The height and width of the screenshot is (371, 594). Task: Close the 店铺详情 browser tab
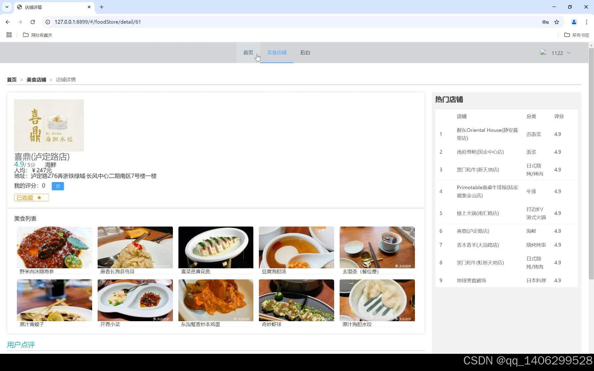(x=89, y=7)
